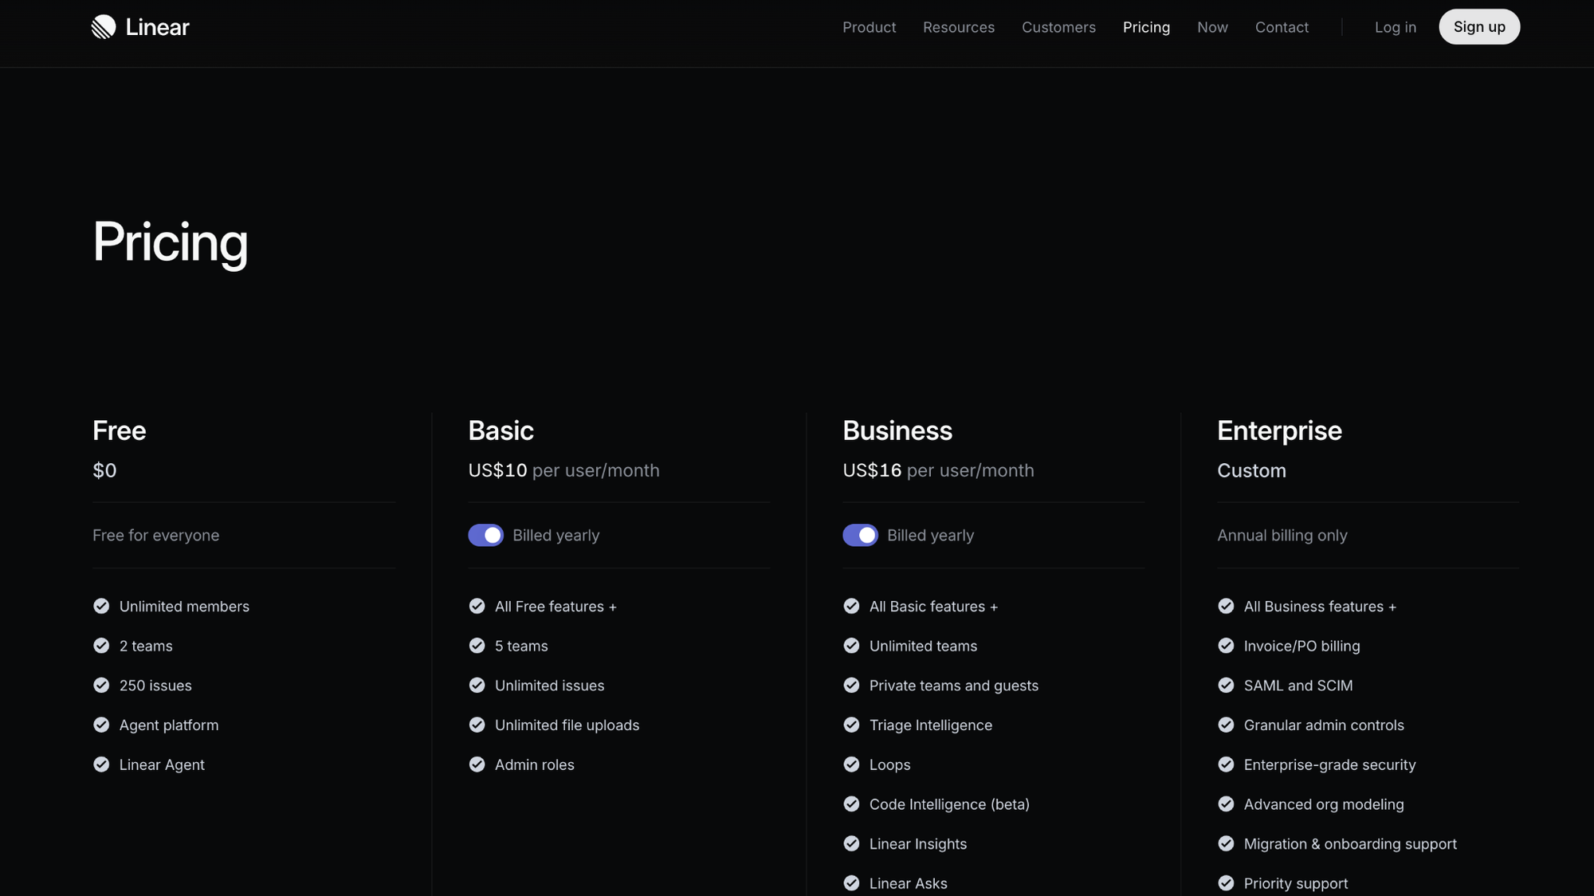Click the checkmark beside Priority support
Viewport: 1594px width, 896px height.
(1226, 883)
